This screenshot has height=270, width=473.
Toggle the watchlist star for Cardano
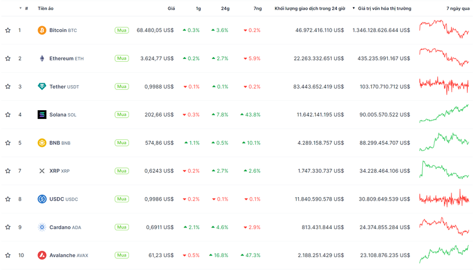coord(8,227)
